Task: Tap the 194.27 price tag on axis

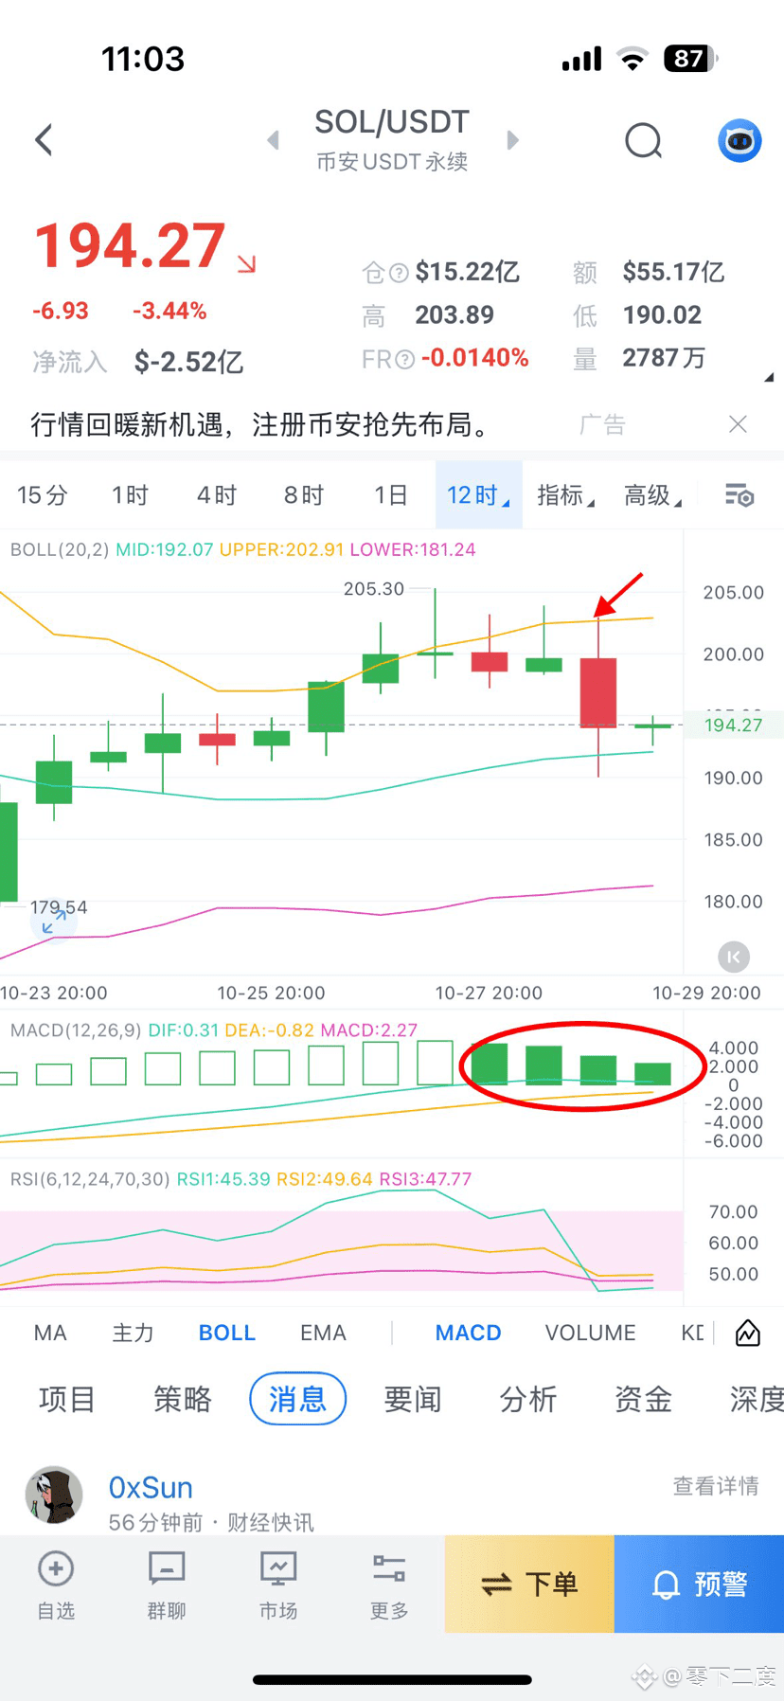Action: (x=734, y=725)
